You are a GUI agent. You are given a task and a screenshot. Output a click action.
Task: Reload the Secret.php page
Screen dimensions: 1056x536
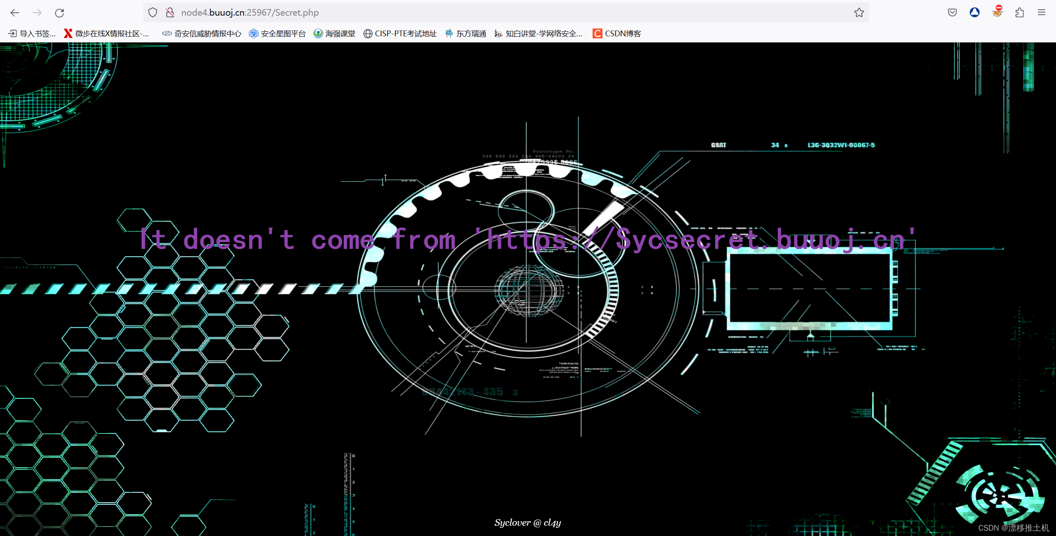tap(59, 13)
